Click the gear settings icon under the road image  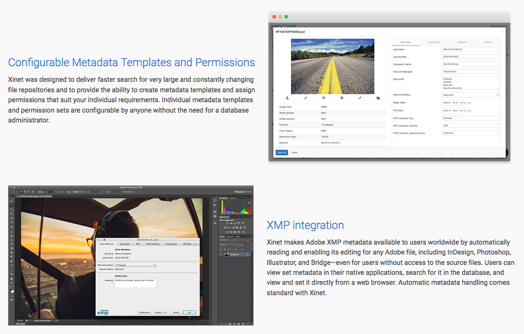pos(342,98)
